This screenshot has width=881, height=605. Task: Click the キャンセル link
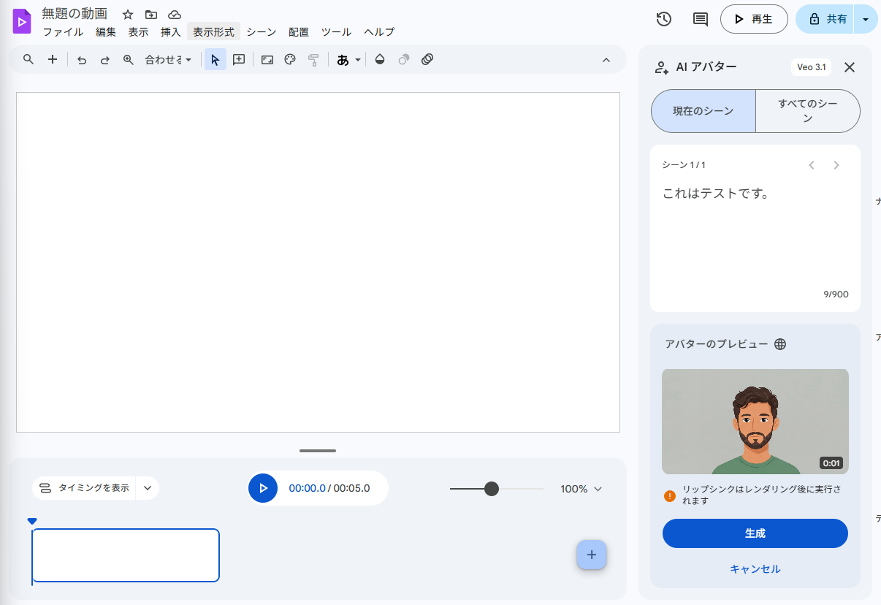click(x=755, y=568)
